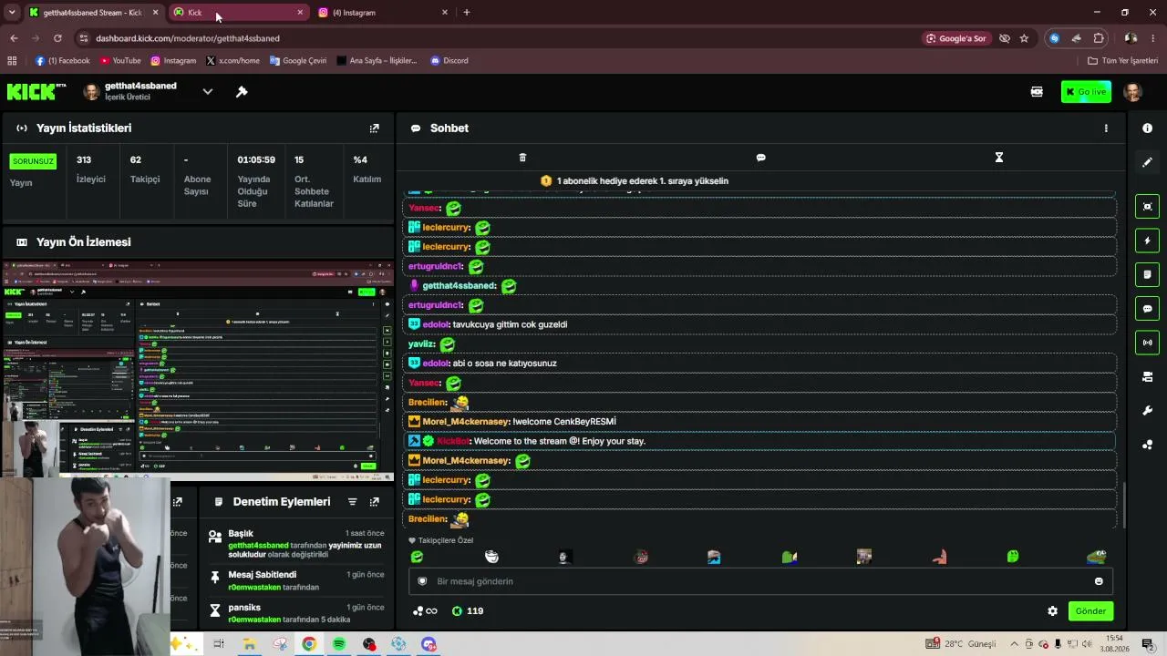The image size is (1167, 656).
Task: Open Spotify from the taskbar
Action: [x=339, y=644]
